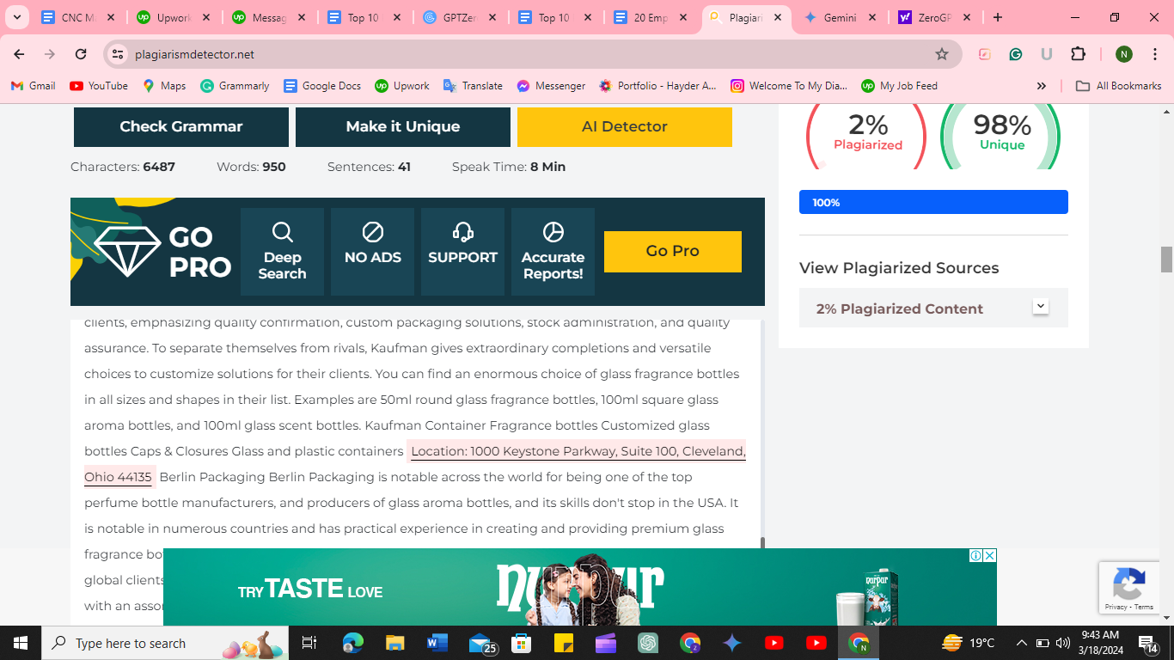
Task: Switch to the CNC M document tab
Action: pos(77,17)
